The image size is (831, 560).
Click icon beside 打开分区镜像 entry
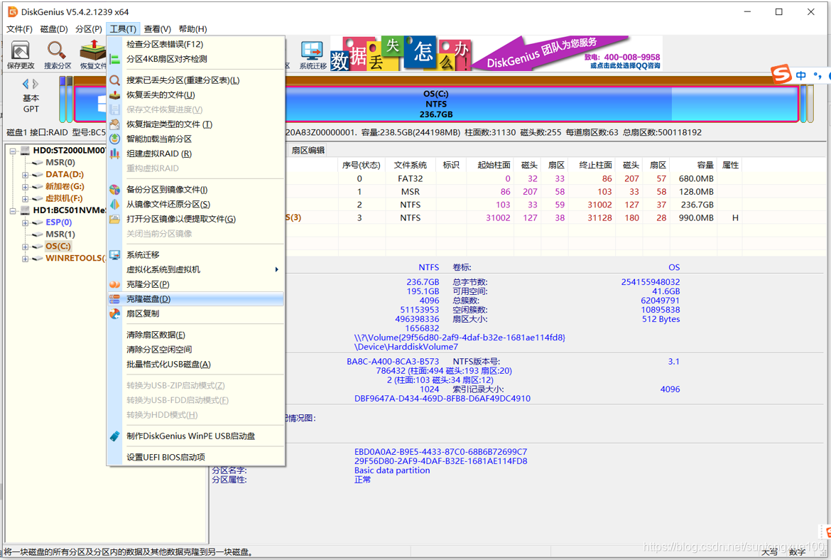(x=114, y=219)
